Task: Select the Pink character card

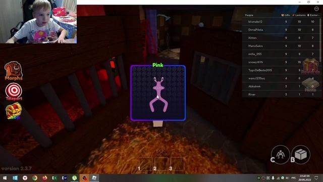Action: click(x=158, y=93)
